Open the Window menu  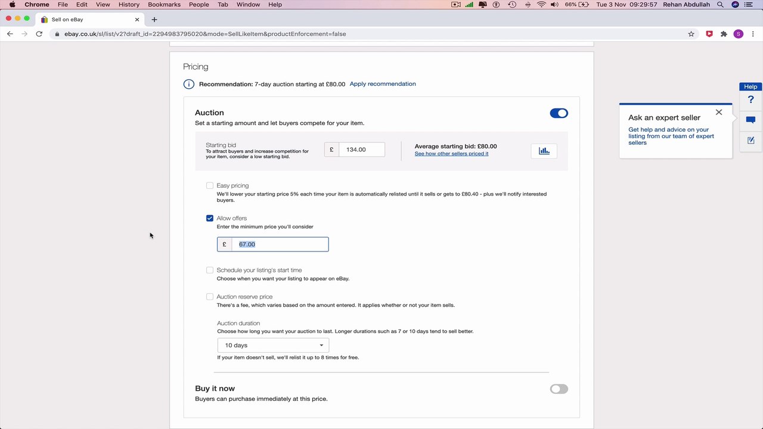tap(248, 4)
